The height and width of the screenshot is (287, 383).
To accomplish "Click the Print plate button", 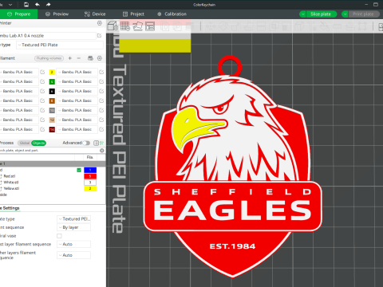I will [x=363, y=14].
